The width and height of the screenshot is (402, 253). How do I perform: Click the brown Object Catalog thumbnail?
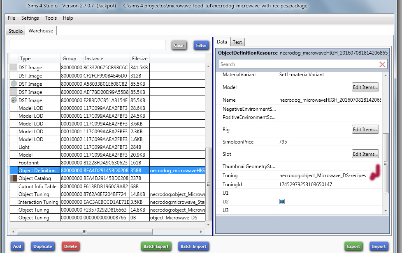click(14, 178)
